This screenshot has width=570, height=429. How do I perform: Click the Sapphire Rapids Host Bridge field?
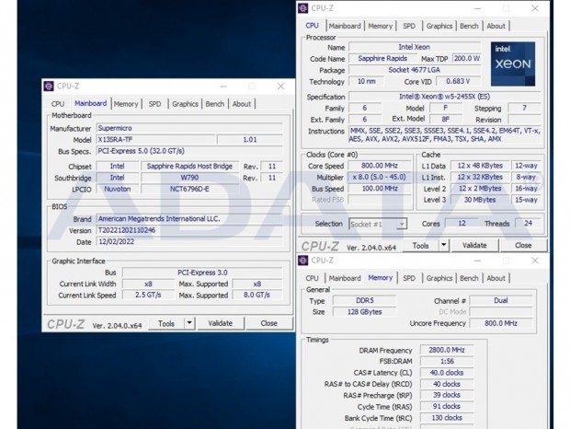click(x=189, y=167)
